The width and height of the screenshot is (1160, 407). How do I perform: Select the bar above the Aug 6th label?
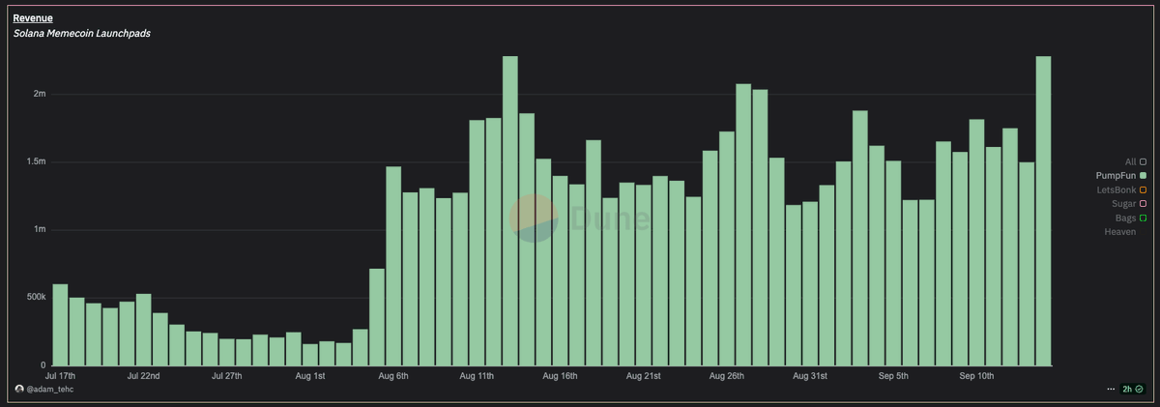(393, 266)
